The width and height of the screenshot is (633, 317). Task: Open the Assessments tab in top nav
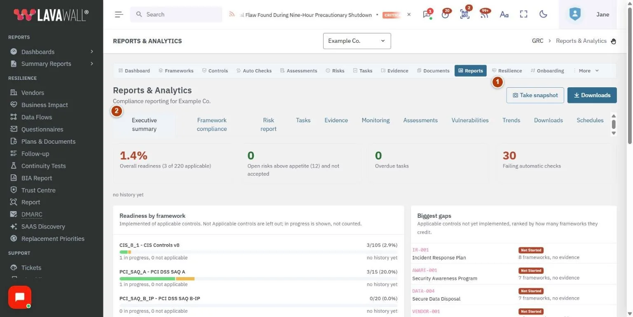tap(299, 71)
